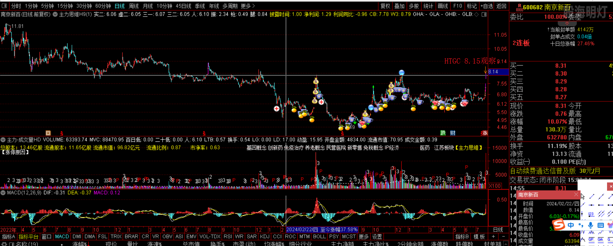Click Sogou input method S logo
Viewport: 613px width, 246px height.
[558, 225]
